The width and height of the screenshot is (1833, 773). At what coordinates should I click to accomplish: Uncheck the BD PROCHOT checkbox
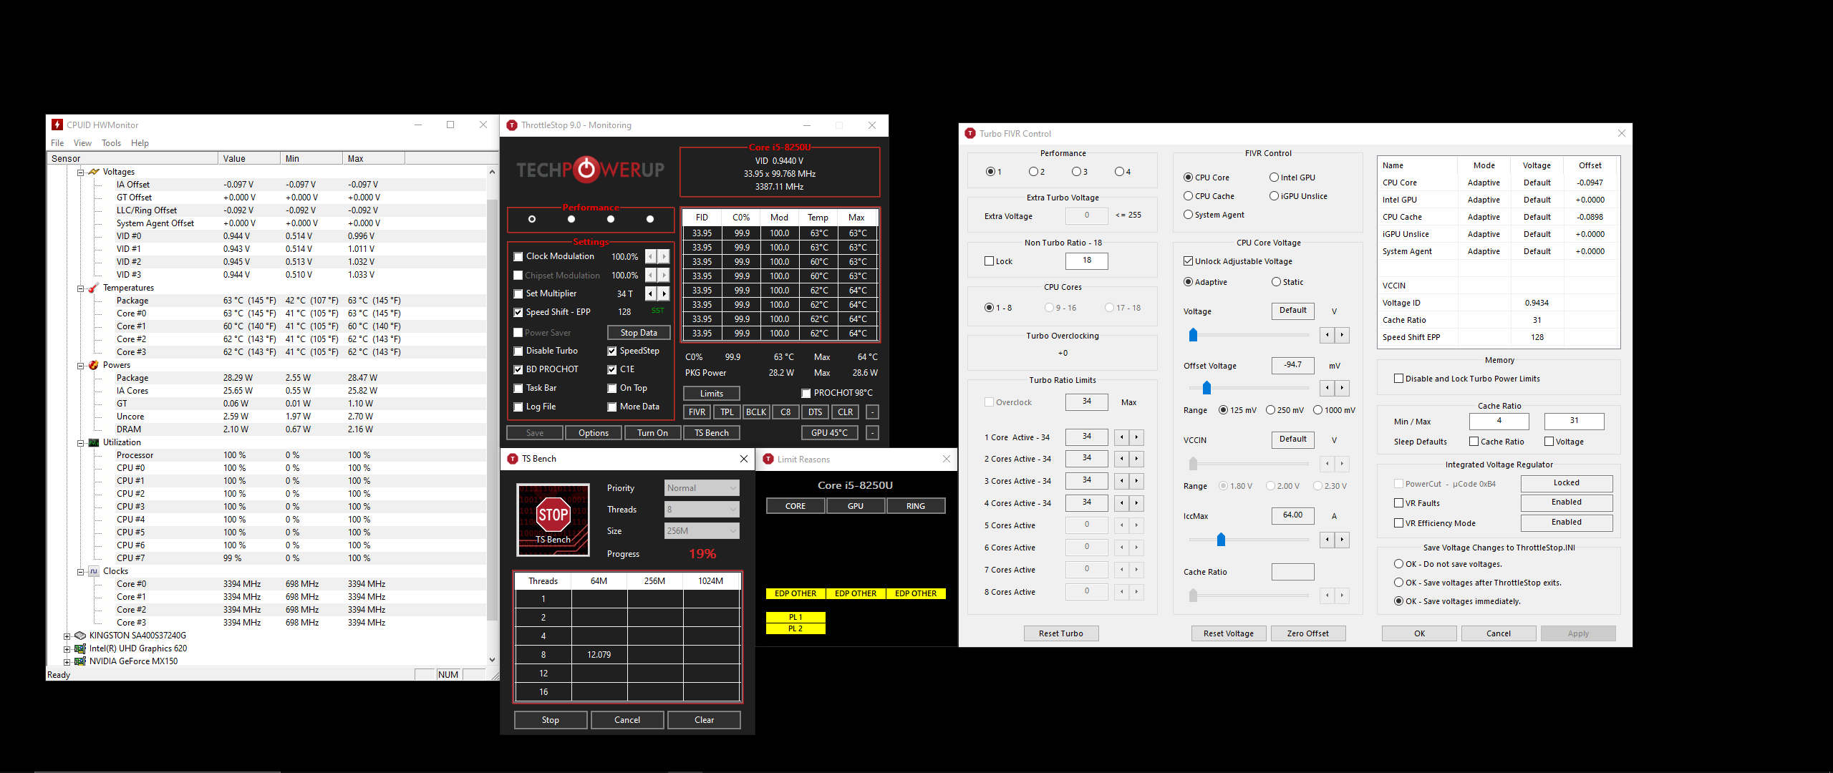(518, 369)
